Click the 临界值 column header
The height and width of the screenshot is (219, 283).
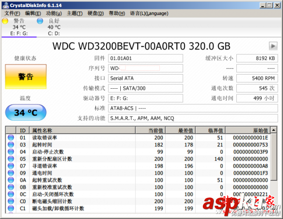211,130
